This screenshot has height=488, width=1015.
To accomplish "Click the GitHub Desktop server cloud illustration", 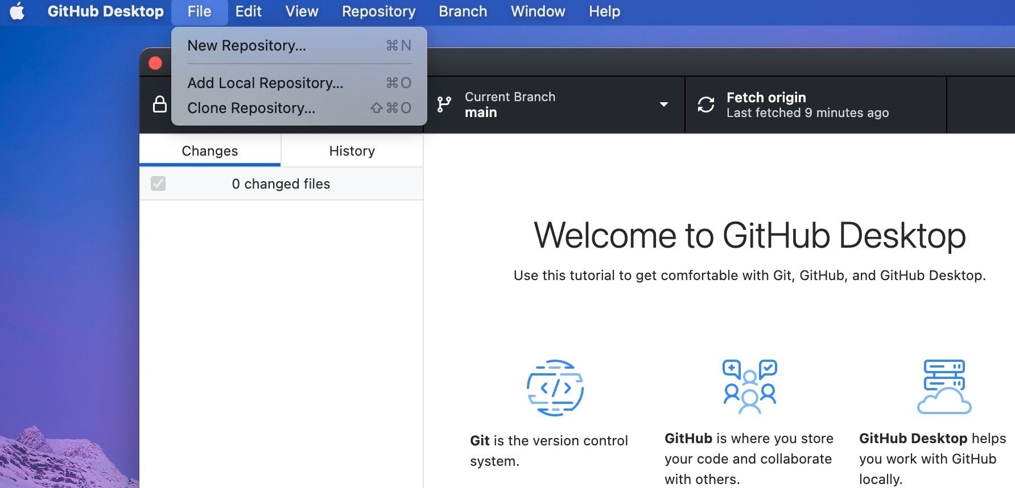I will pyautogui.click(x=944, y=387).
